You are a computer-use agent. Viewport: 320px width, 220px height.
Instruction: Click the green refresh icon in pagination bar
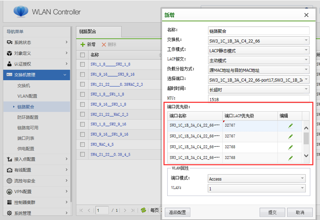point(143,210)
